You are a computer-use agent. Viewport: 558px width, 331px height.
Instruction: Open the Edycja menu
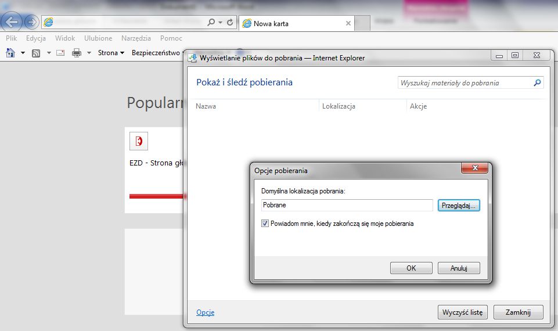click(x=35, y=38)
